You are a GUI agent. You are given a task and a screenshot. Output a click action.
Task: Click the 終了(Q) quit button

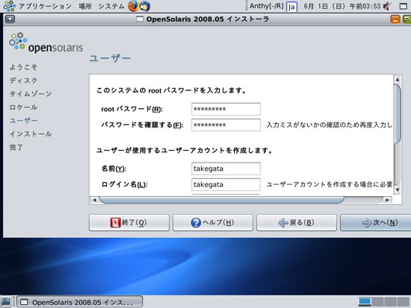[129, 223]
